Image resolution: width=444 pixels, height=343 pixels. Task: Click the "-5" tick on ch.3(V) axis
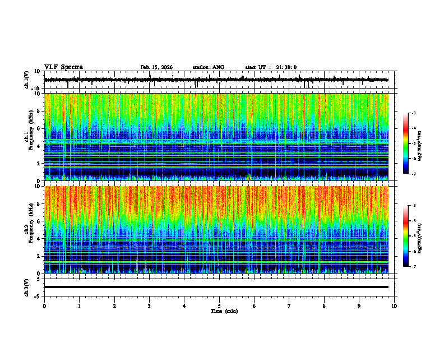pyautogui.click(x=38, y=296)
